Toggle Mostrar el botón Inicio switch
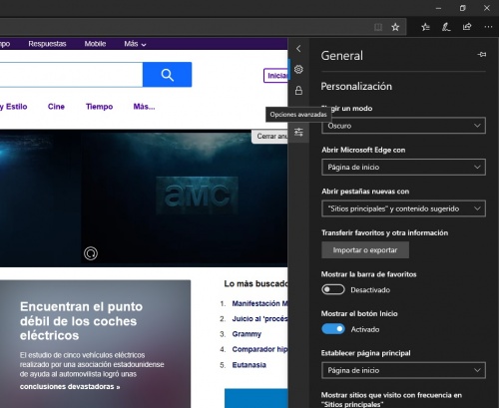The image size is (499, 408). click(333, 329)
